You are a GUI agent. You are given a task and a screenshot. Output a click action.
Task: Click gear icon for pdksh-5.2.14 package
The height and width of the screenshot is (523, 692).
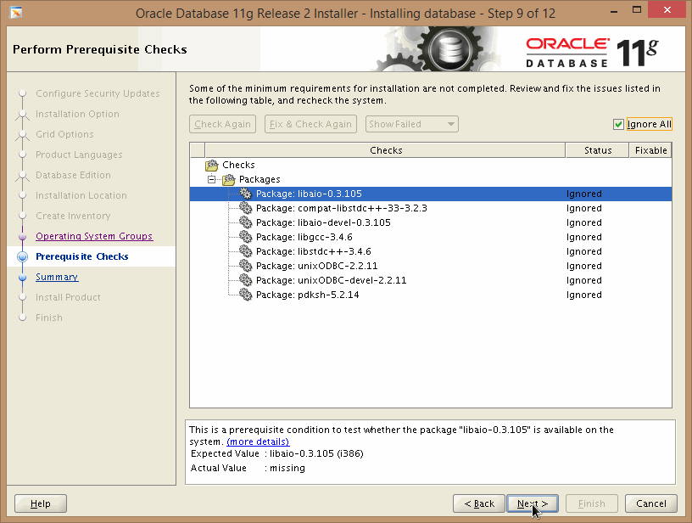pos(246,295)
